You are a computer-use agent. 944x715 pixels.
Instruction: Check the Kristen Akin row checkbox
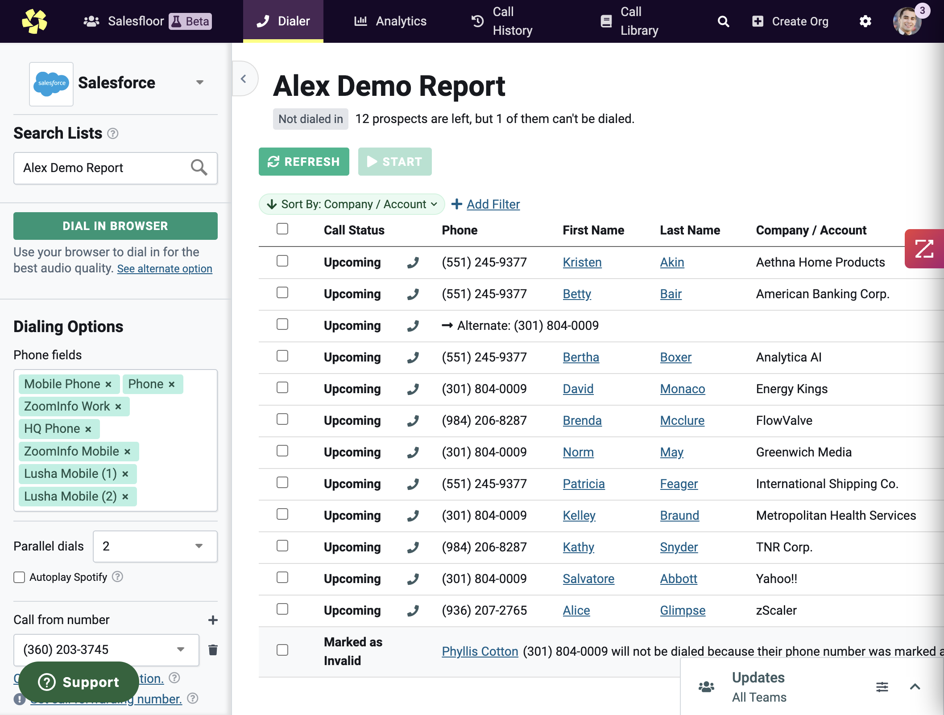[282, 261]
